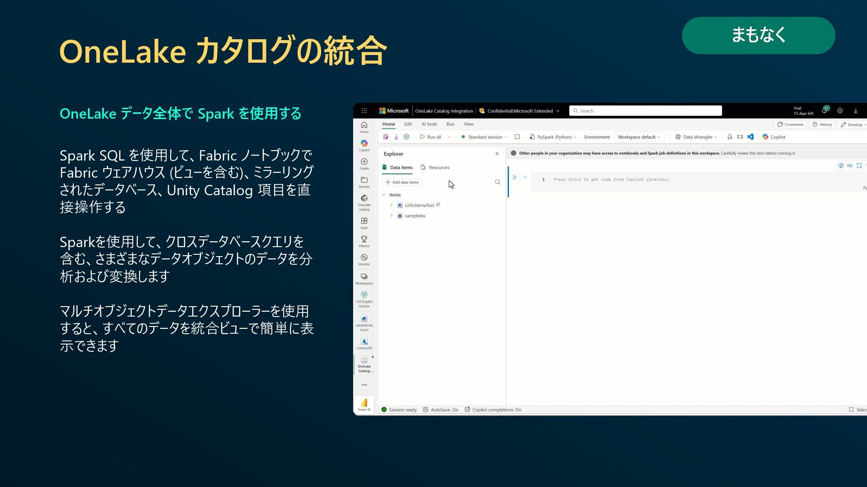Click the VS Code icon in toolbar
The image size is (867, 487).
[750, 137]
